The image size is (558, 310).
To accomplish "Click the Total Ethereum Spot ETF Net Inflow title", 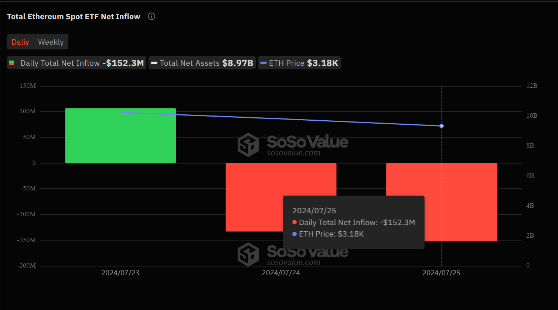I will tap(74, 17).
